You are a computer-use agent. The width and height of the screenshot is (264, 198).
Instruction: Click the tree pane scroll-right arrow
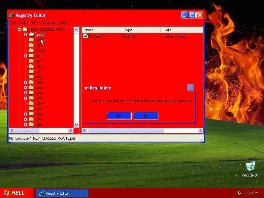click(x=71, y=130)
